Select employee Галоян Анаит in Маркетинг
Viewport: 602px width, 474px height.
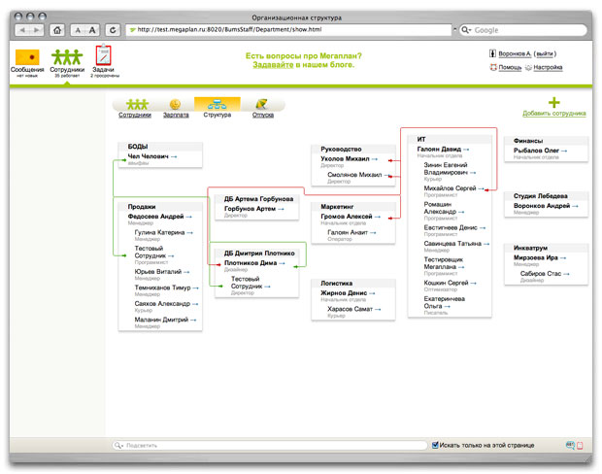point(348,232)
